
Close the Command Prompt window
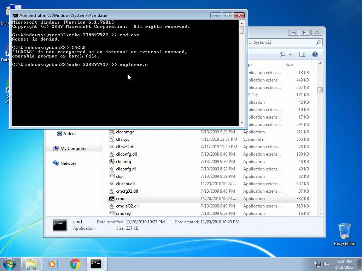239,16
